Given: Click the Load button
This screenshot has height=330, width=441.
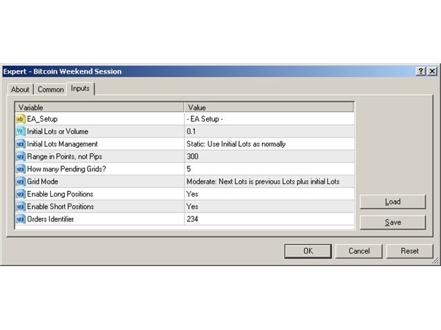Looking at the screenshot, I should click(393, 201).
